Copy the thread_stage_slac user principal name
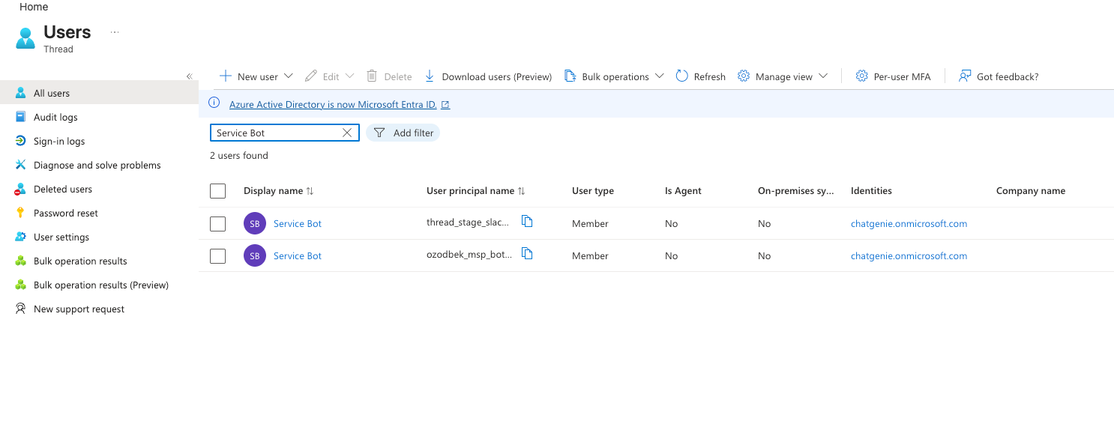Screen dimensions: 1114x427 (527, 221)
